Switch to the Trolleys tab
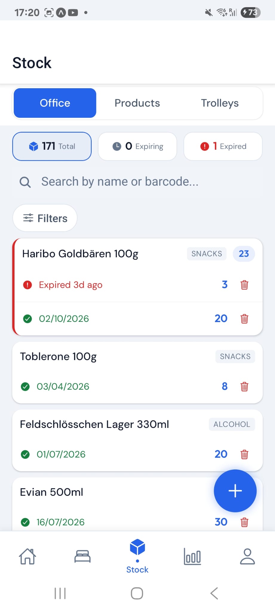The width and height of the screenshot is (275, 612). click(x=220, y=103)
